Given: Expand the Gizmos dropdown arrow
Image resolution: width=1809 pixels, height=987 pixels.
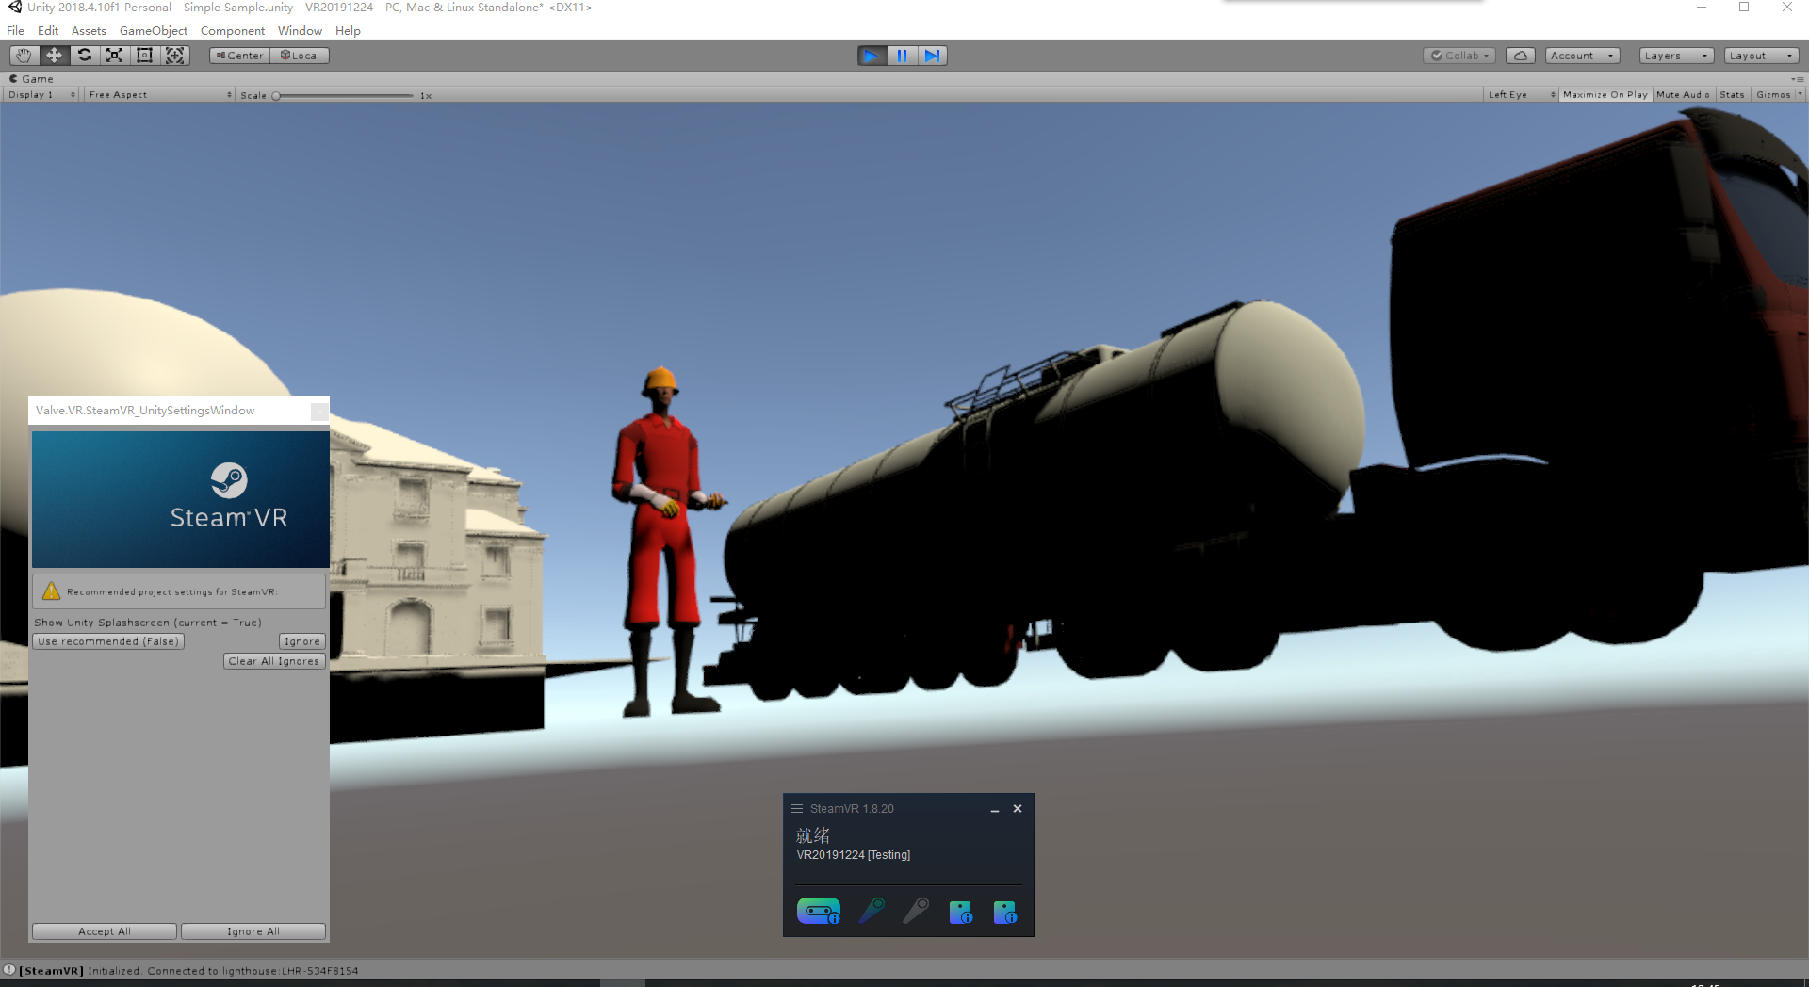Looking at the screenshot, I should click(x=1801, y=95).
